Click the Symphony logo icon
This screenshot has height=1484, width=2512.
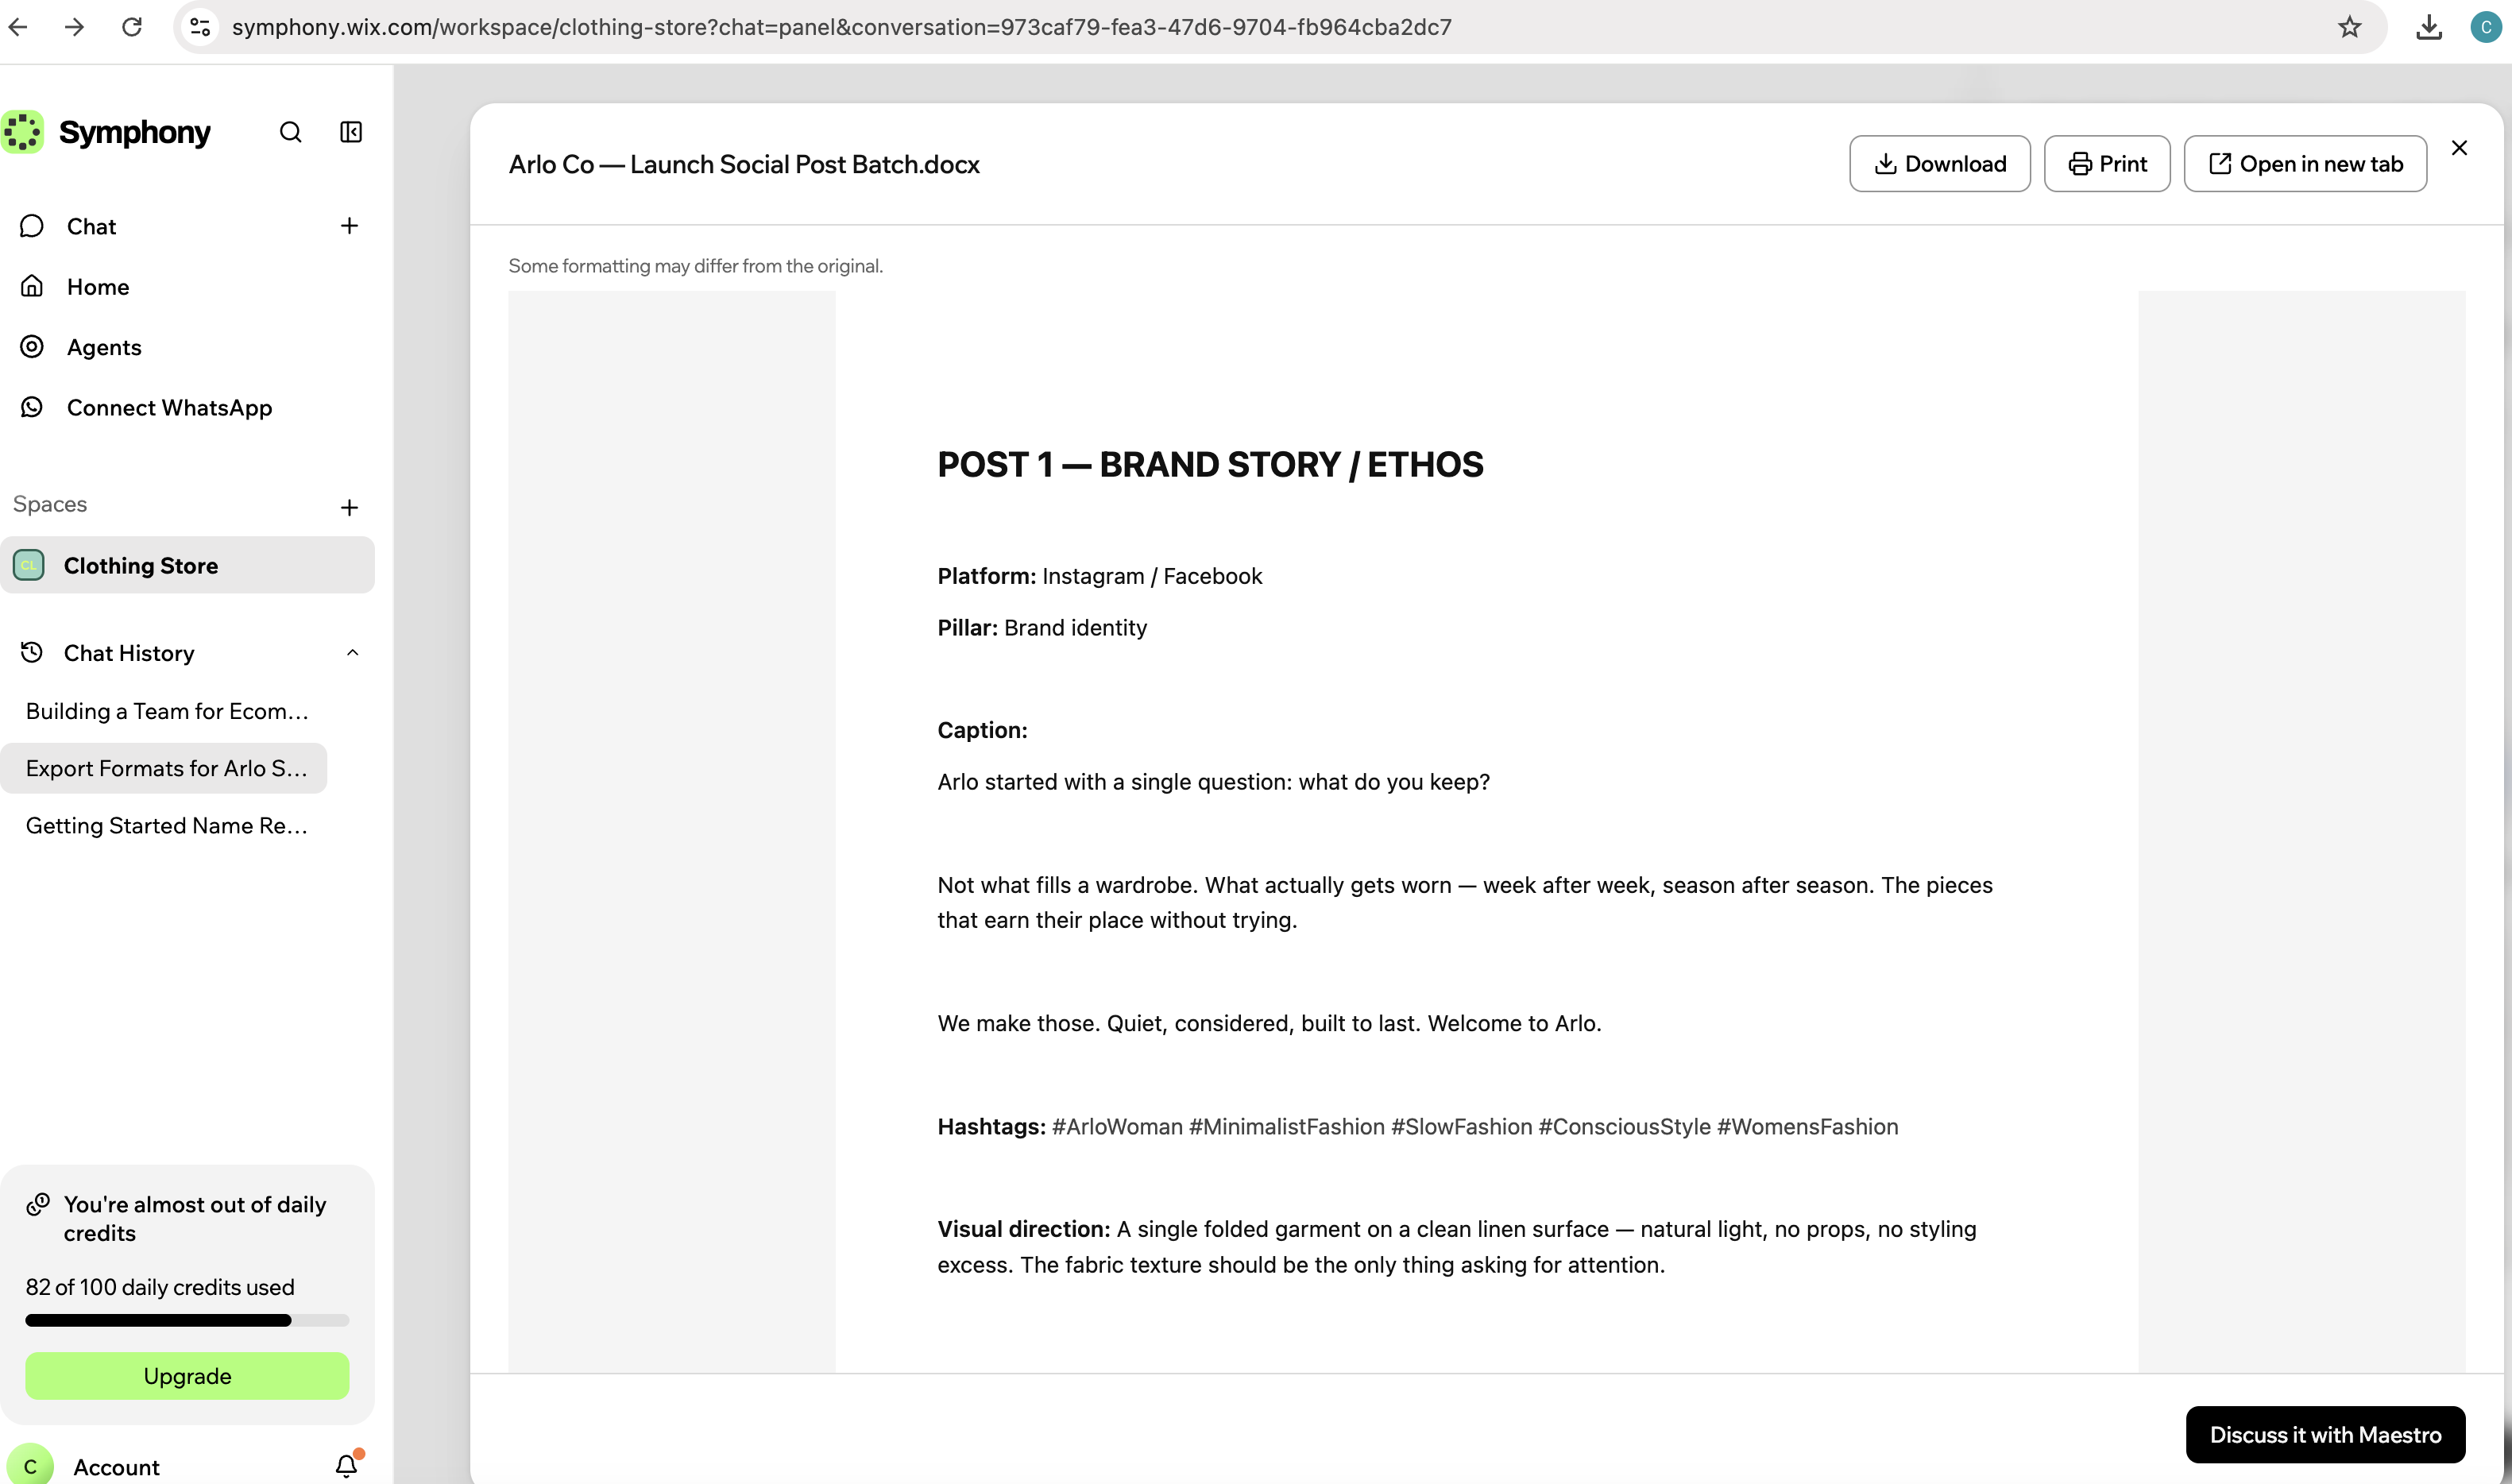[23, 132]
